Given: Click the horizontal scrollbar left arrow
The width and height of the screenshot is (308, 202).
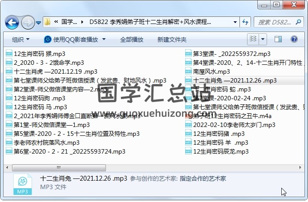Looking at the screenshot, I should 7,167.
